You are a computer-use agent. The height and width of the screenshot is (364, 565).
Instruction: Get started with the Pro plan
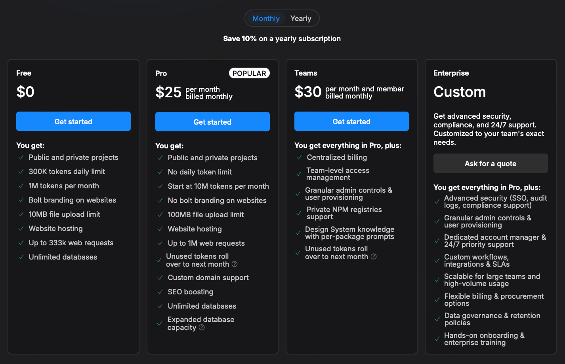pos(212,122)
